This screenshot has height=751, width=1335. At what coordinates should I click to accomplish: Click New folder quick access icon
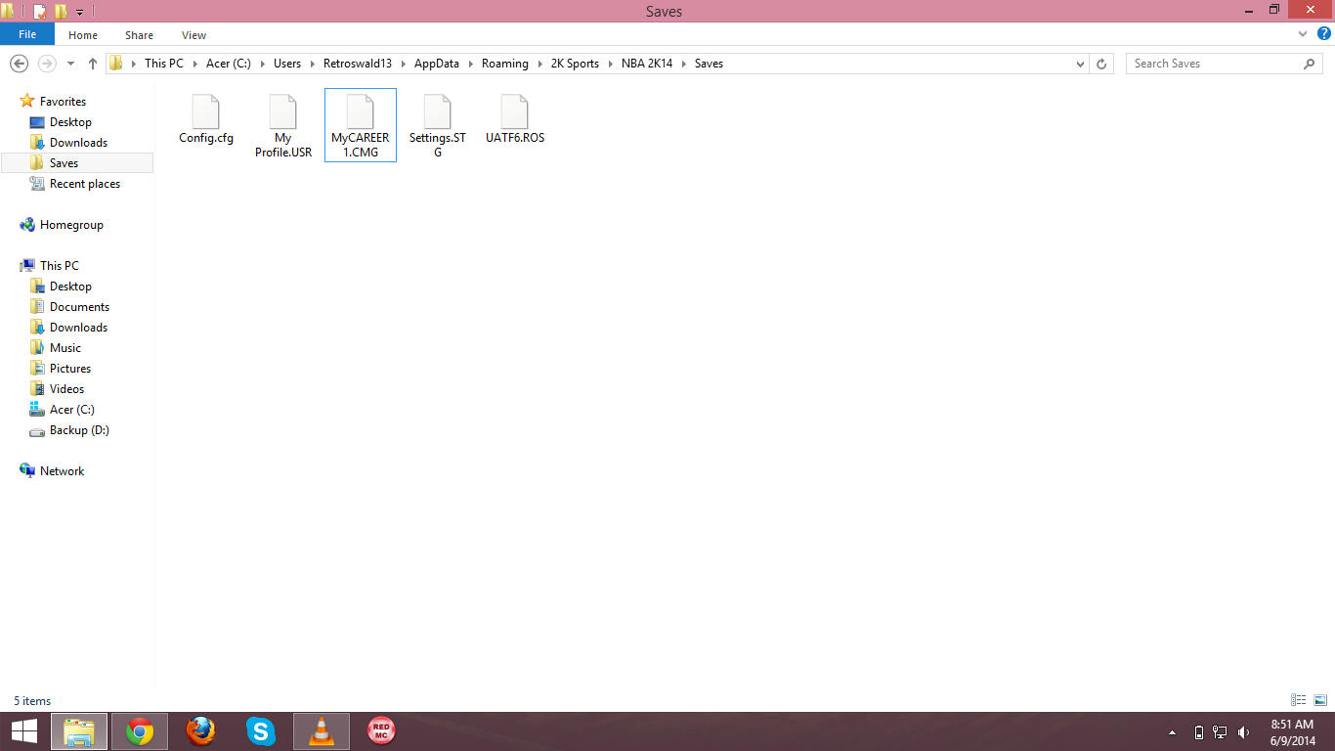(61, 12)
